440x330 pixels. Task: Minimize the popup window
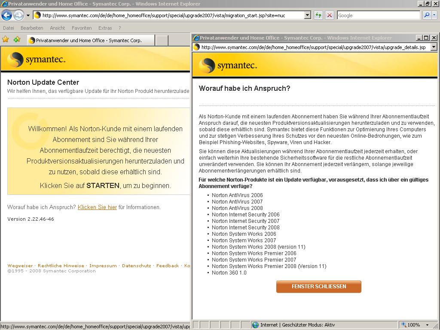(419, 38)
